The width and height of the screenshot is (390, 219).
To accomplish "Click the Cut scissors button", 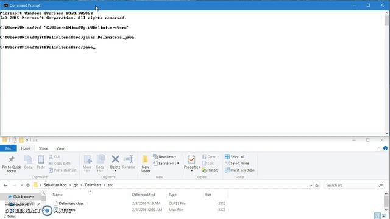I will point(54,157).
